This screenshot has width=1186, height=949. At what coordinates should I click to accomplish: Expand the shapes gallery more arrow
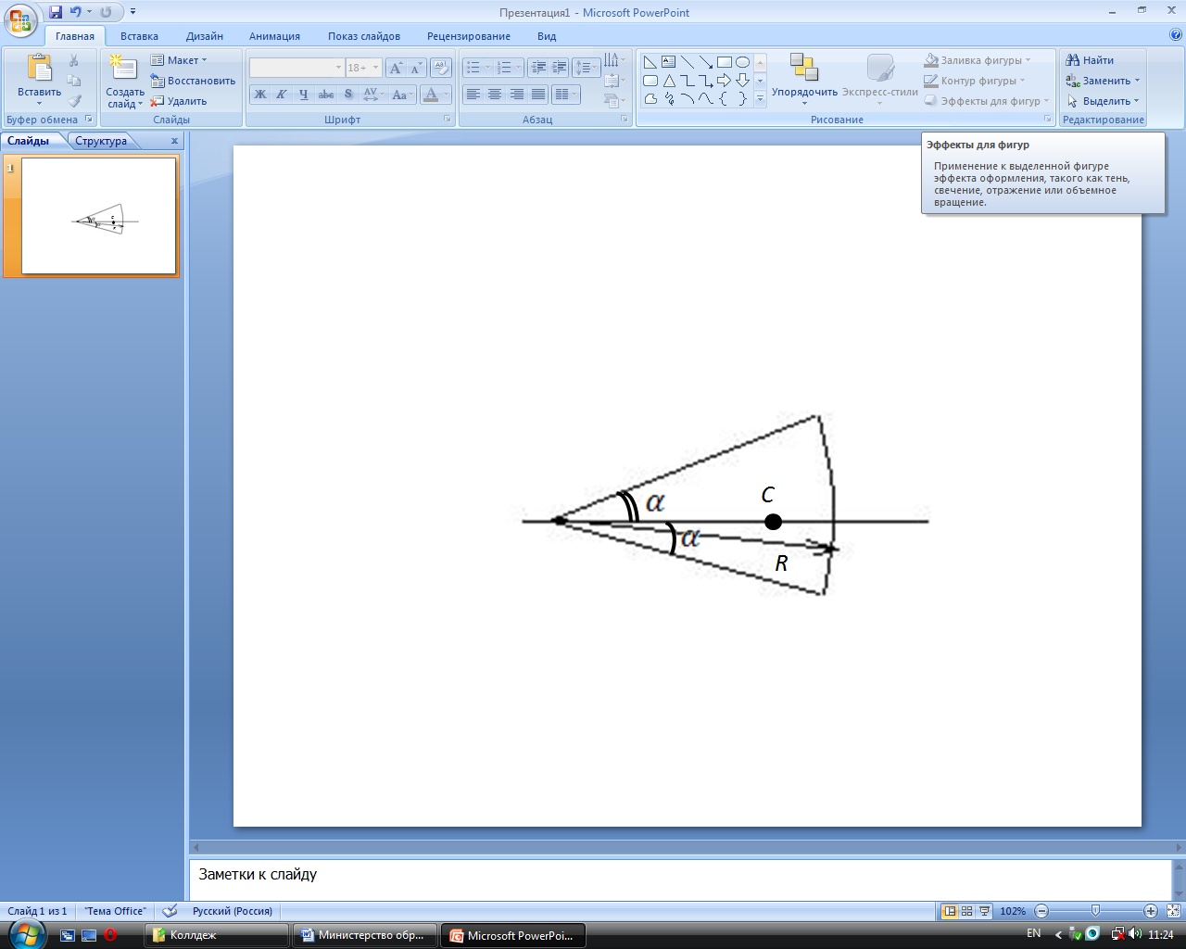[760, 99]
